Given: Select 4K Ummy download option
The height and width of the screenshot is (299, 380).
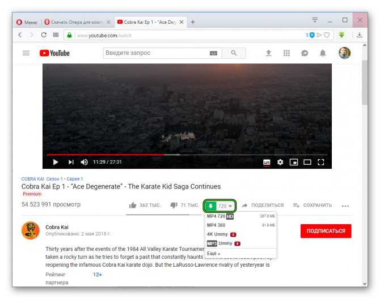Looking at the screenshot, I should coord(241,234).
